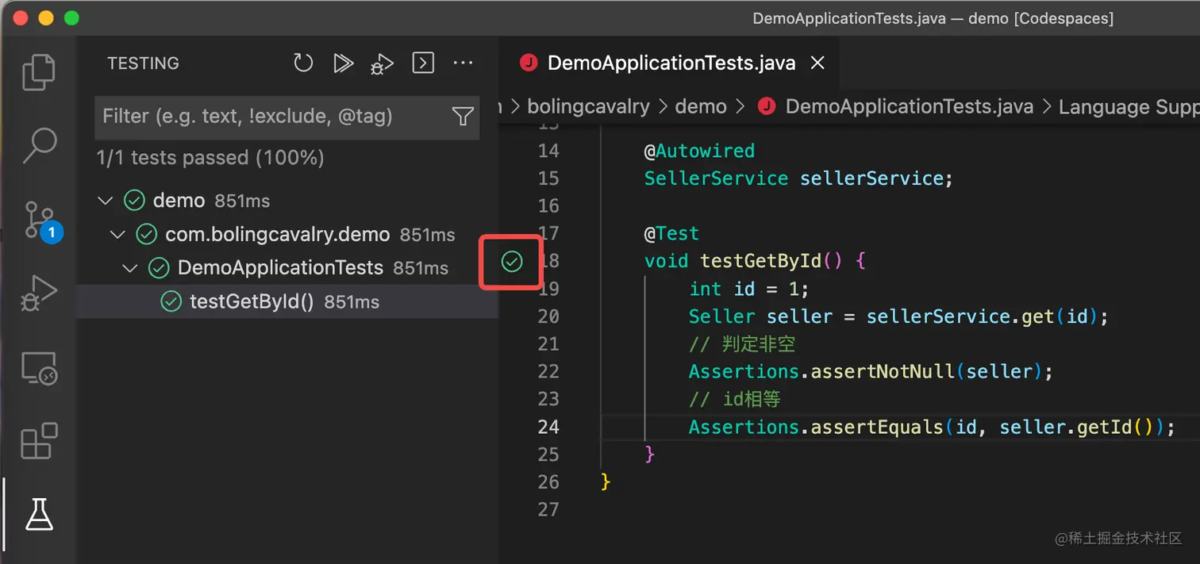Click passed checkmark next to DemoApplicationTests
This screenshot has width=1200, height=564.
(x=159, y=268)
